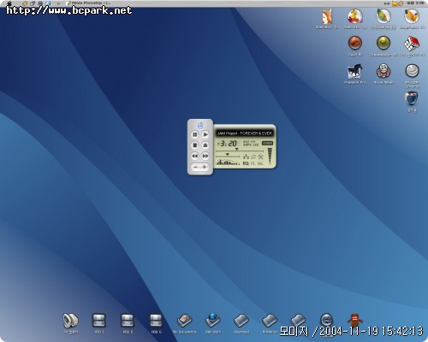
Task: Open the My Documents dock icon
Action: click(x=185, y=323)
